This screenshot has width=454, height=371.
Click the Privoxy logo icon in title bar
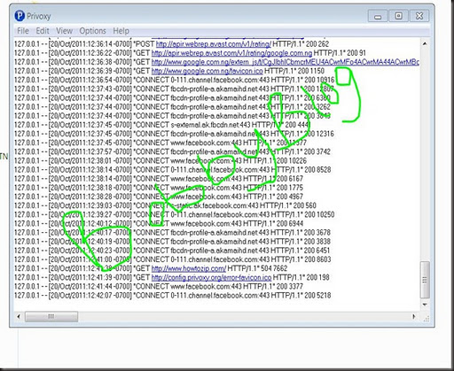(20, 16)
